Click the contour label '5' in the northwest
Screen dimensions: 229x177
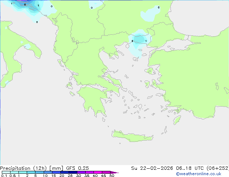25,5
